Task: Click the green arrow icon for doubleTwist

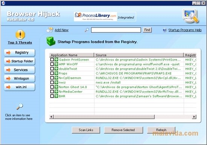Action: 56,69
